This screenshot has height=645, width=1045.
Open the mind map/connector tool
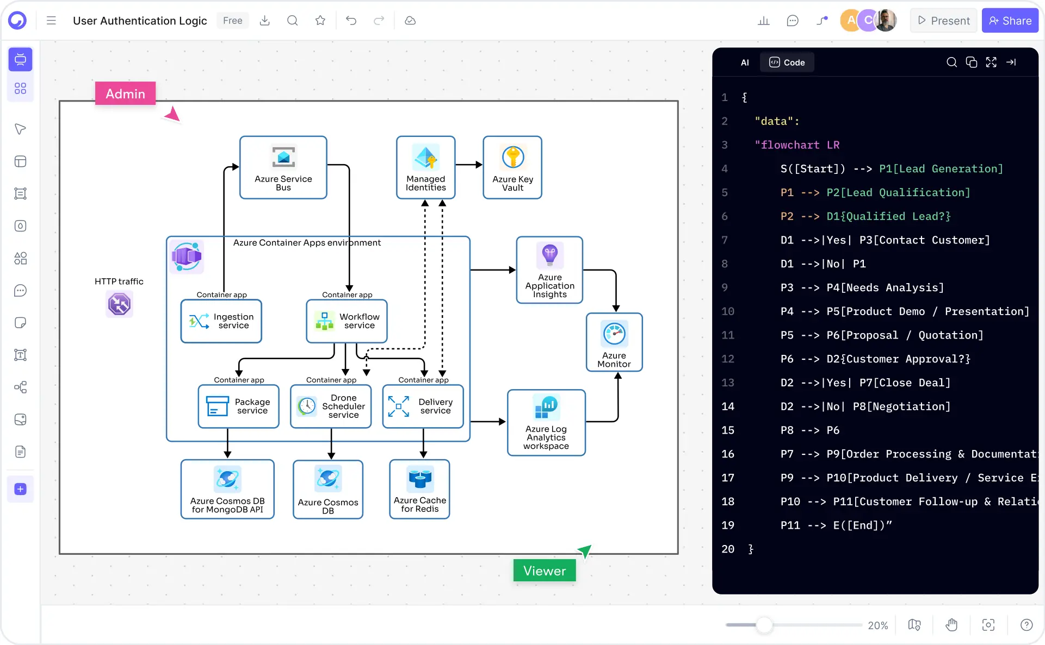click(x=20, y=387)
